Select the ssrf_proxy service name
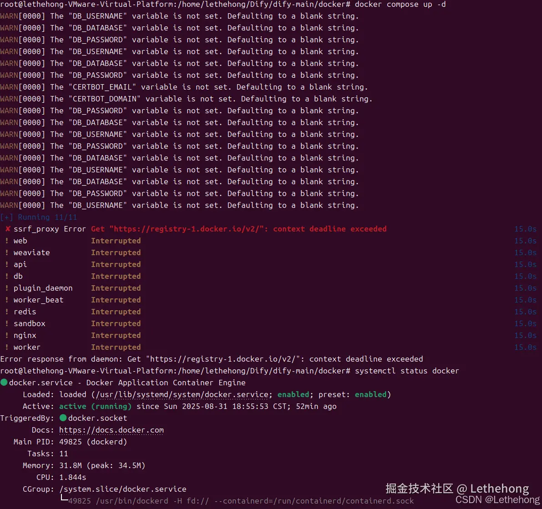 [x=36, y=229]
